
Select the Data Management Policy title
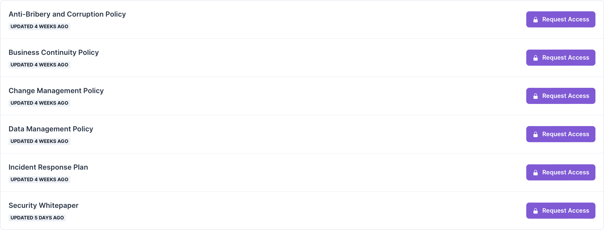(x=51, y=129)
